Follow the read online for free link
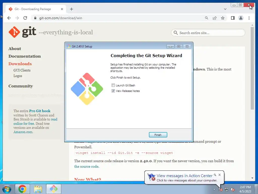The height and width of the screenshot is (194, 258). pyautogui.click(x=35, y=122)
